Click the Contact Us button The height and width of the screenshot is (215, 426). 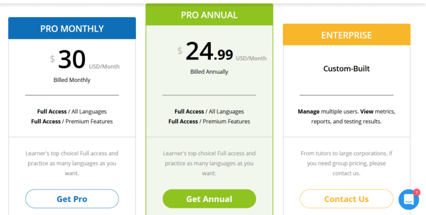tap(346, 199)
